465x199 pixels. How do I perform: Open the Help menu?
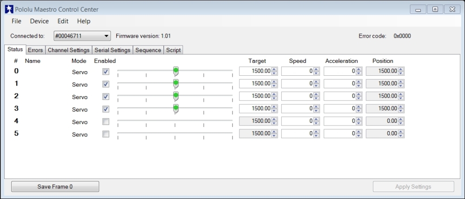tap(84, 21)
